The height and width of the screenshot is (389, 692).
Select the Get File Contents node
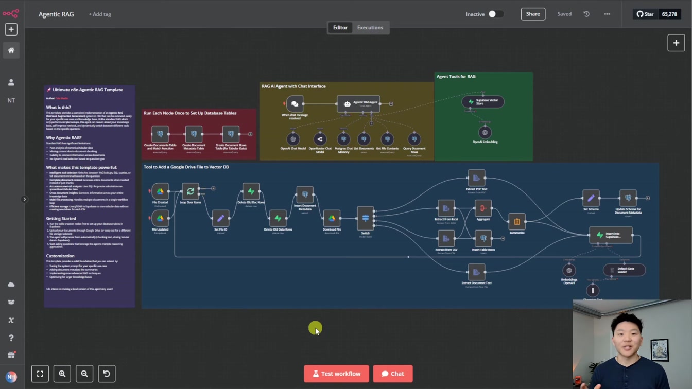[x=387, y=139]
